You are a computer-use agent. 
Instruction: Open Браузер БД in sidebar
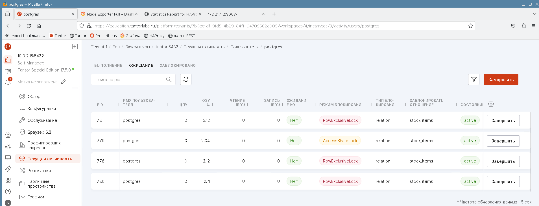tap(39, 132)
